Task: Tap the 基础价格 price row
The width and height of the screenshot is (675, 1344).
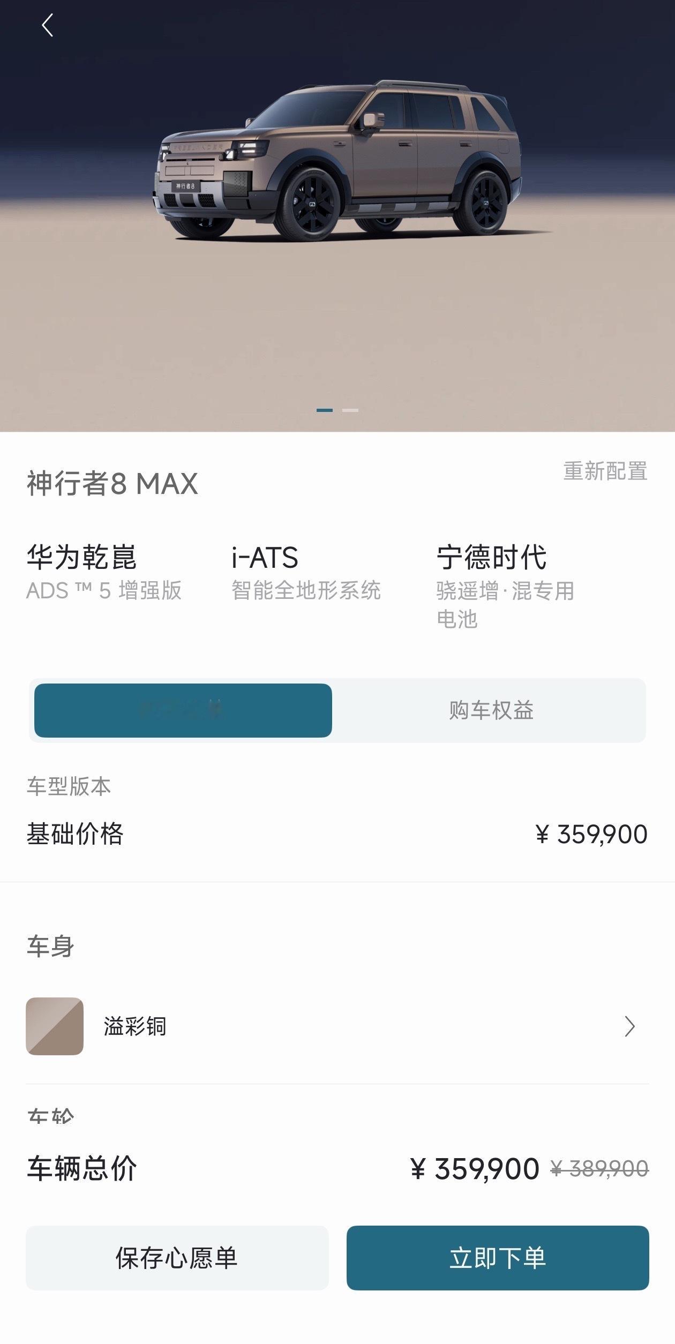Action: pyautogui.click(x=337, y=834)
